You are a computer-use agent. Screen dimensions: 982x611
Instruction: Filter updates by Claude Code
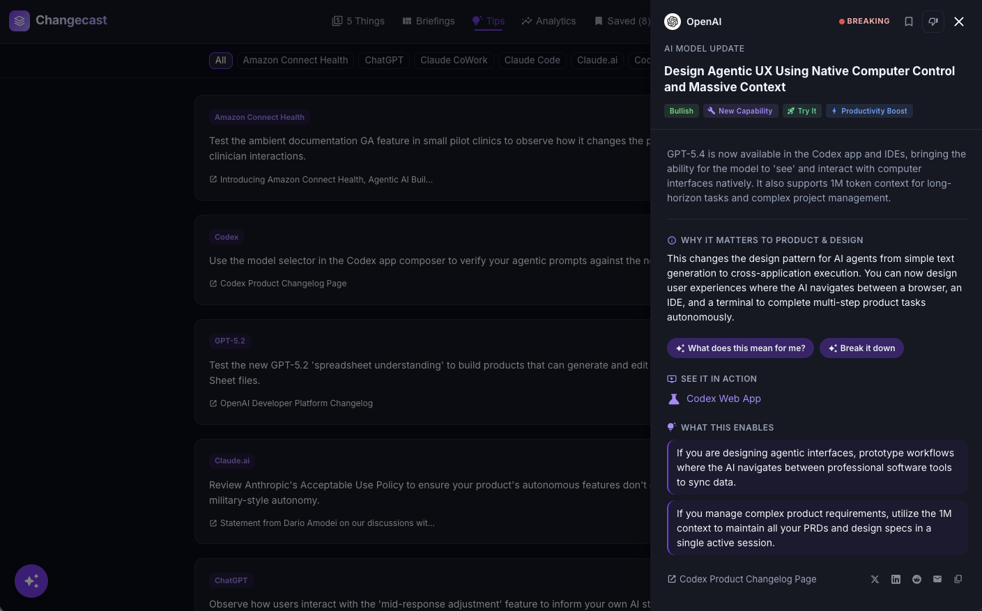point(532,61)
